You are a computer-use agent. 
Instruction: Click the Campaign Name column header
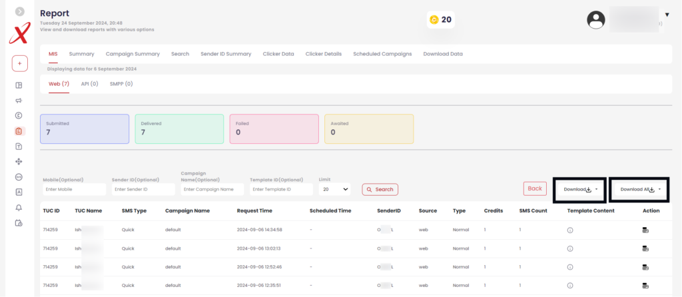coord(187,210)
